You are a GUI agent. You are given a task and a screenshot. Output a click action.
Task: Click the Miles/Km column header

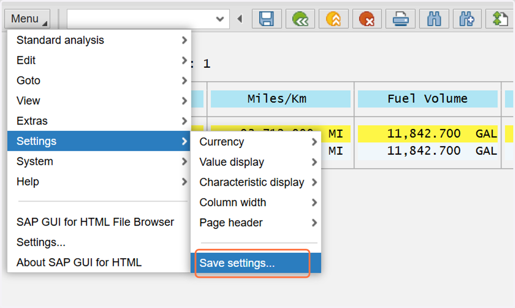click(x=281, y=99)
